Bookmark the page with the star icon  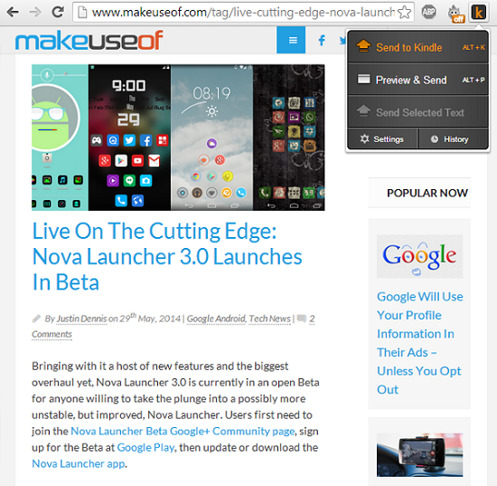click(404, 13)
